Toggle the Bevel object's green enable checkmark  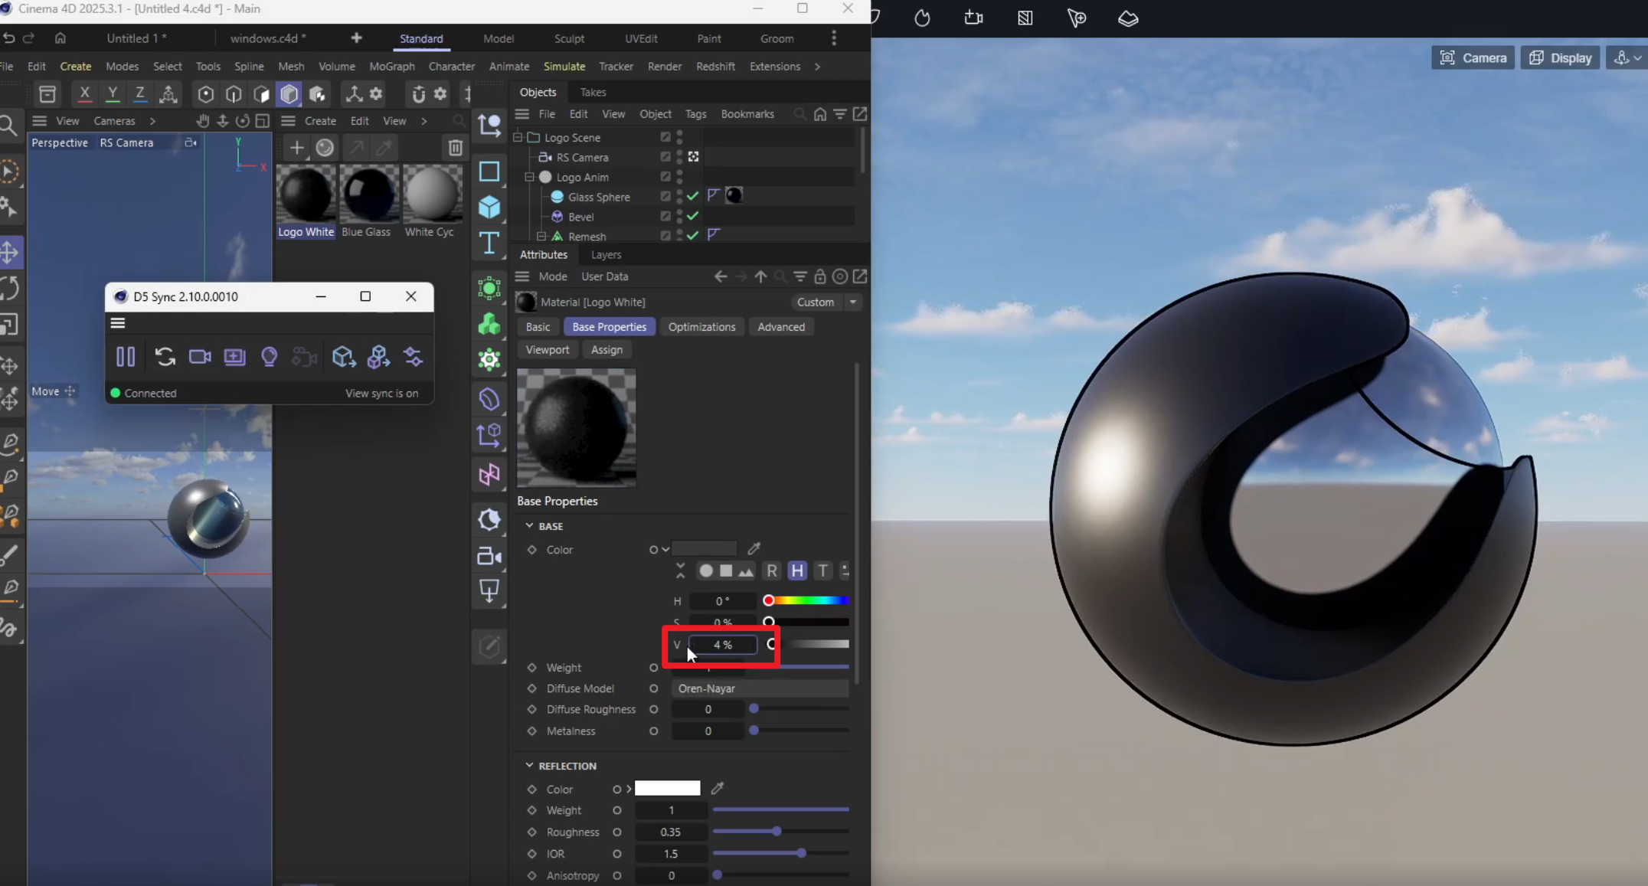coord(693,217)
